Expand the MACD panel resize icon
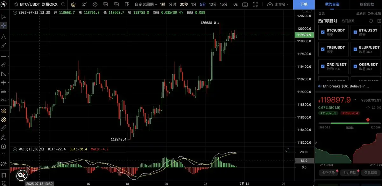The height and width of the screenshot is (186, 382). (287, 150)
